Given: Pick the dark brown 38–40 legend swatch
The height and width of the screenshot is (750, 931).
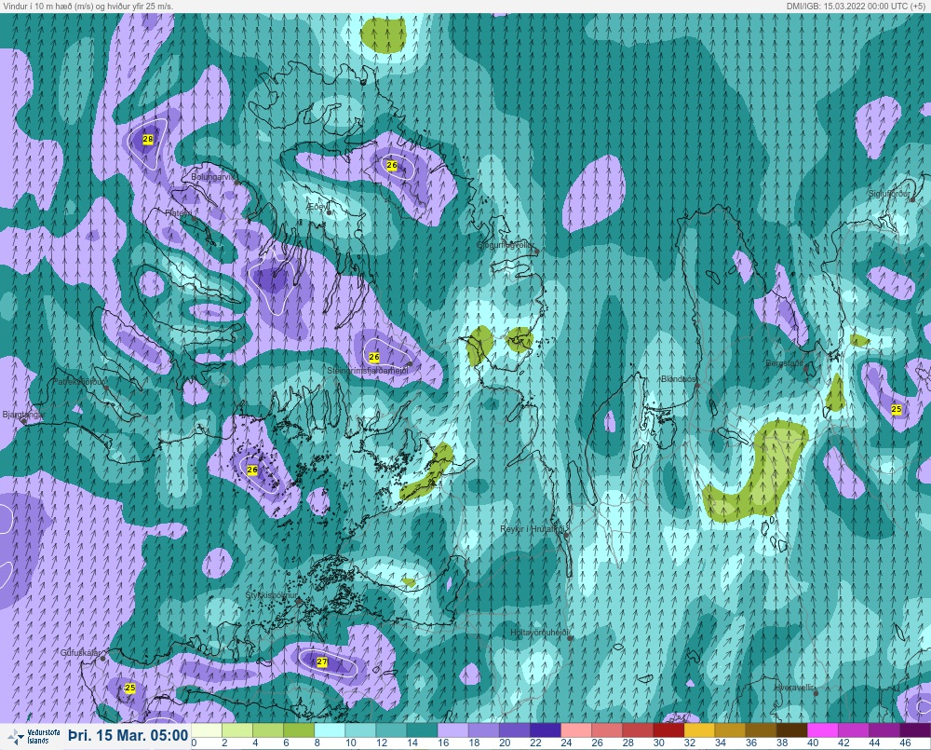Looking at the screenshot, I should 792,730.
